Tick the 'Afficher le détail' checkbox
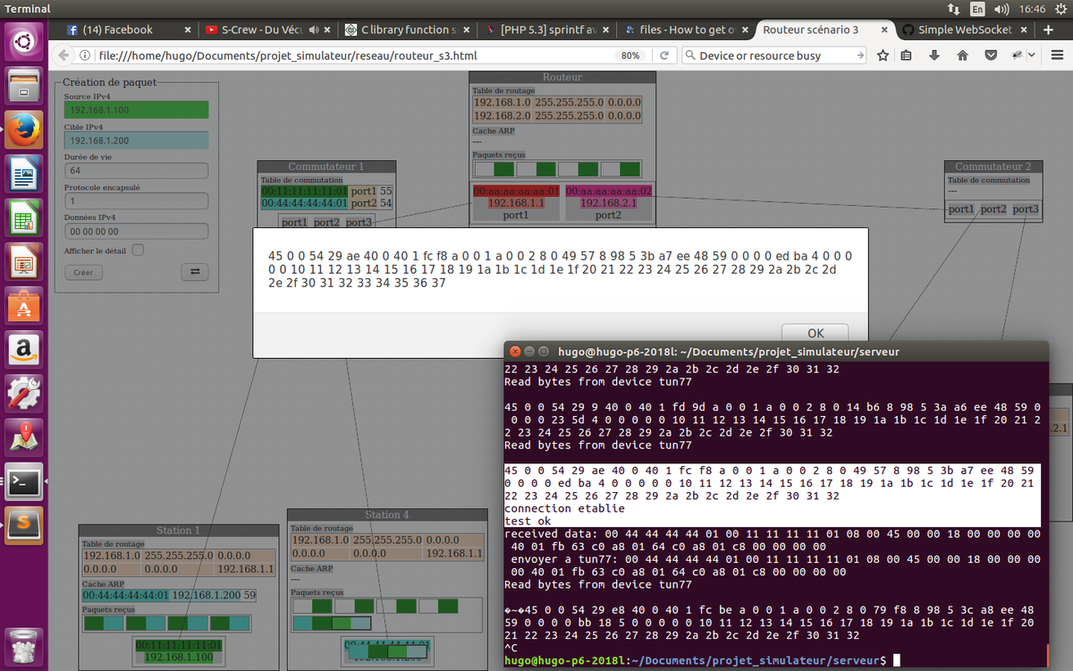The height and width of the screenshot is (671, 1073). pyautogui.click(x=138, y=251)
